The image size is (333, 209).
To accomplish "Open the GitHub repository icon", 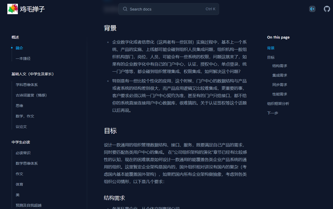I will point(327,9).
